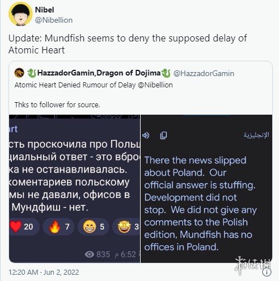Click the @HazzadorGamin handle

[x=204, y=73]
